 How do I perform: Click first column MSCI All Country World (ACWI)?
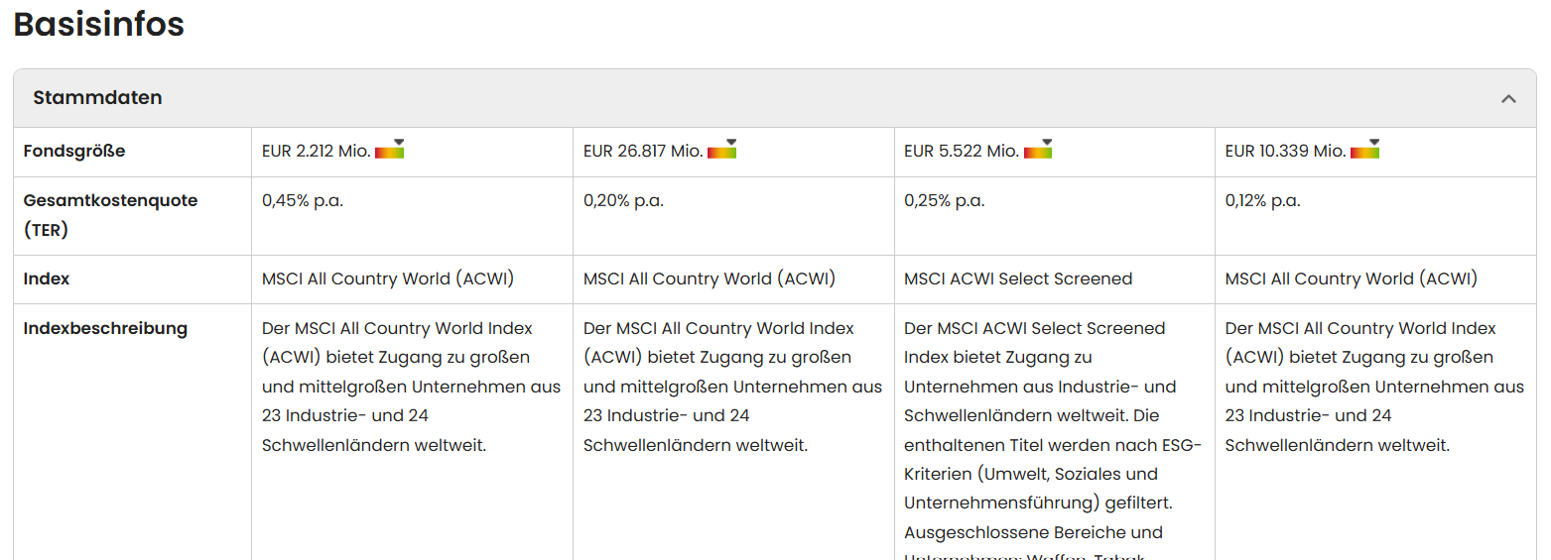pos(388,280)
